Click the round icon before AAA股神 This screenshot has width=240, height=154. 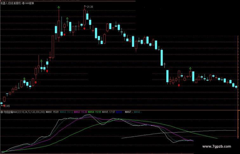tap(23, 3)
